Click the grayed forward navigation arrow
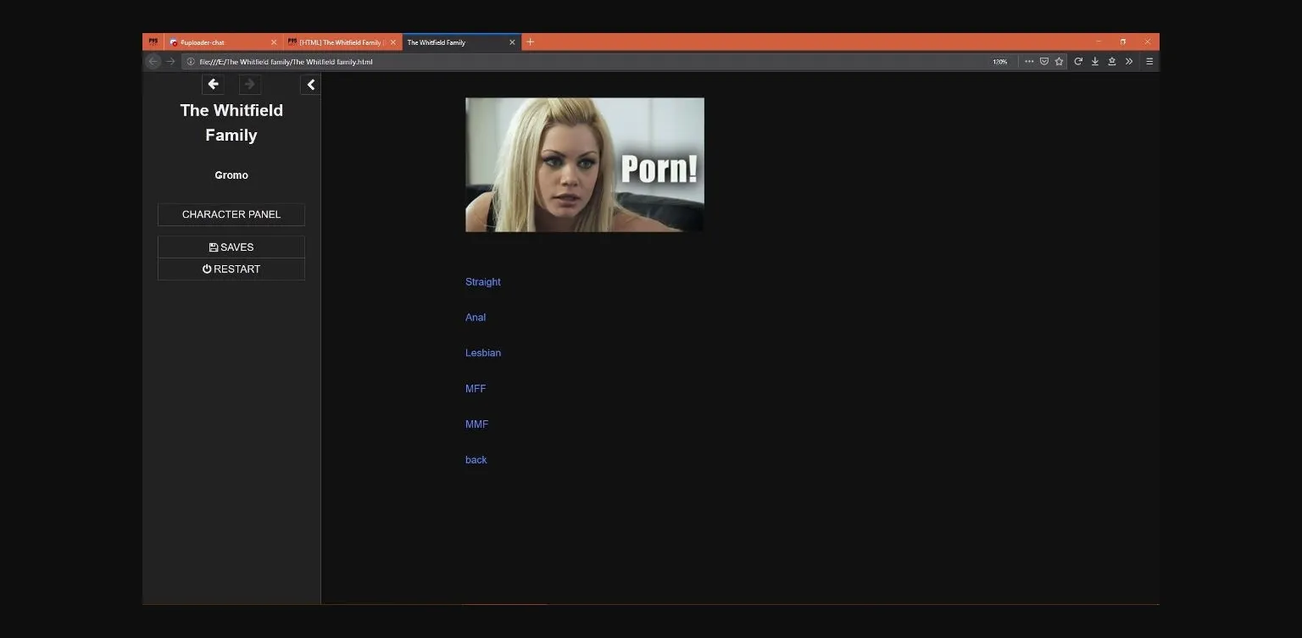The image size is (1302, 638). click(x=249, y=84)
